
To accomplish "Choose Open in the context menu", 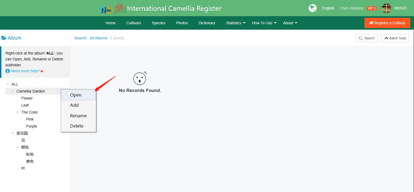I will point(78,95).
